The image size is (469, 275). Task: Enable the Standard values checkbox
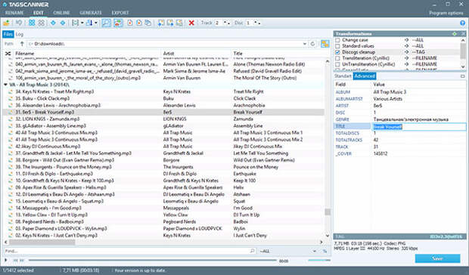coord(337,46)
